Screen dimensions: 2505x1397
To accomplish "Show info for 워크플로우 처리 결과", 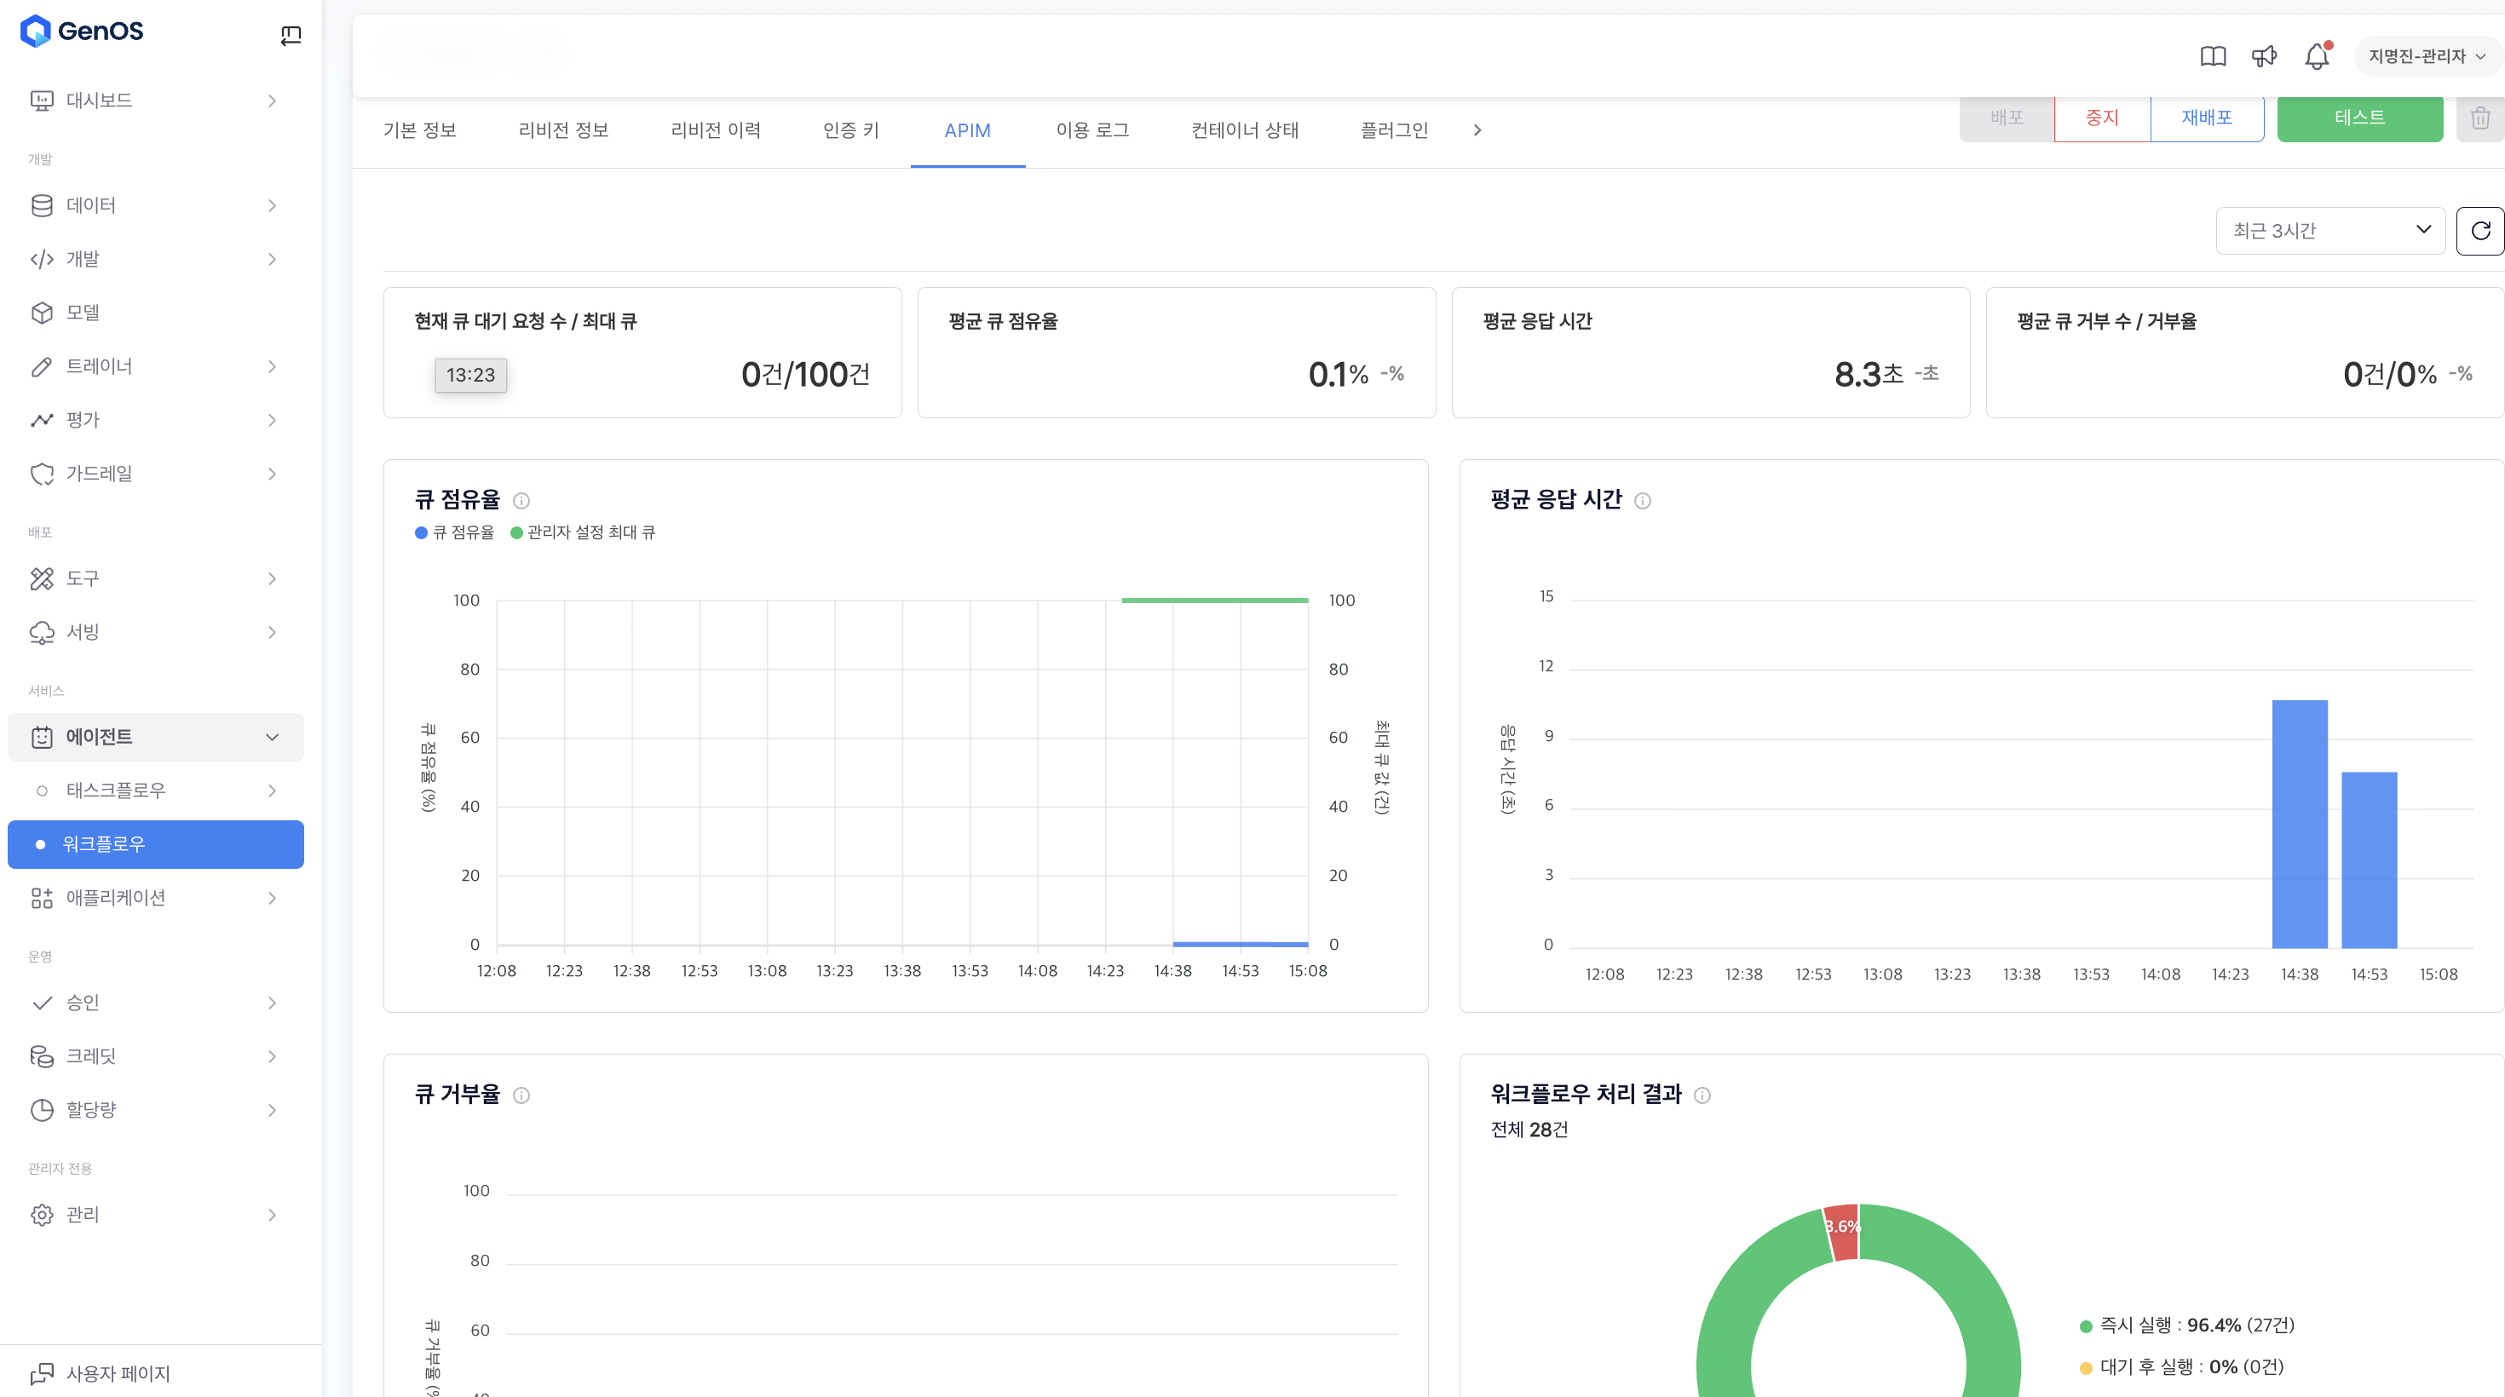I will point(1702,1095).
